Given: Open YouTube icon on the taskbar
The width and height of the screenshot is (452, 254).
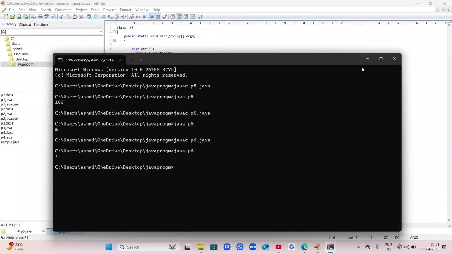Looking at the screenshot, I should point(279,247).
